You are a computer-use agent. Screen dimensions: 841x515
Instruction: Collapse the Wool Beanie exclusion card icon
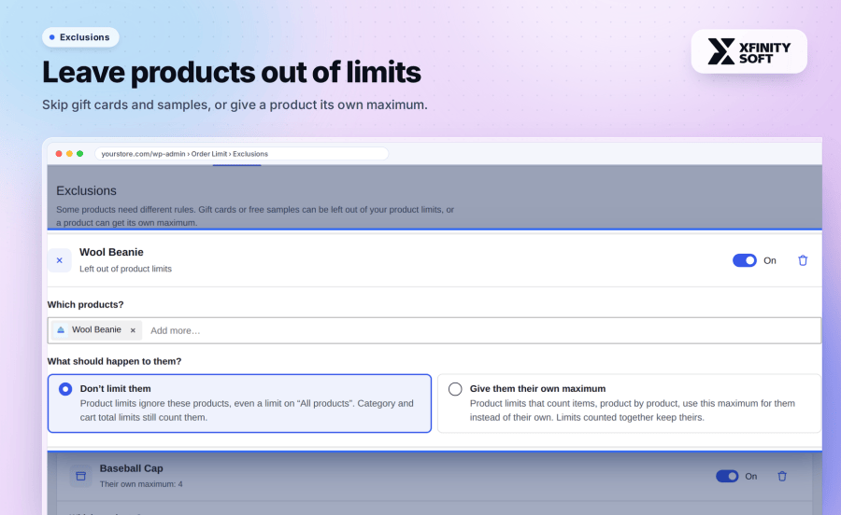pyautogui.click(x=60, y=260)
